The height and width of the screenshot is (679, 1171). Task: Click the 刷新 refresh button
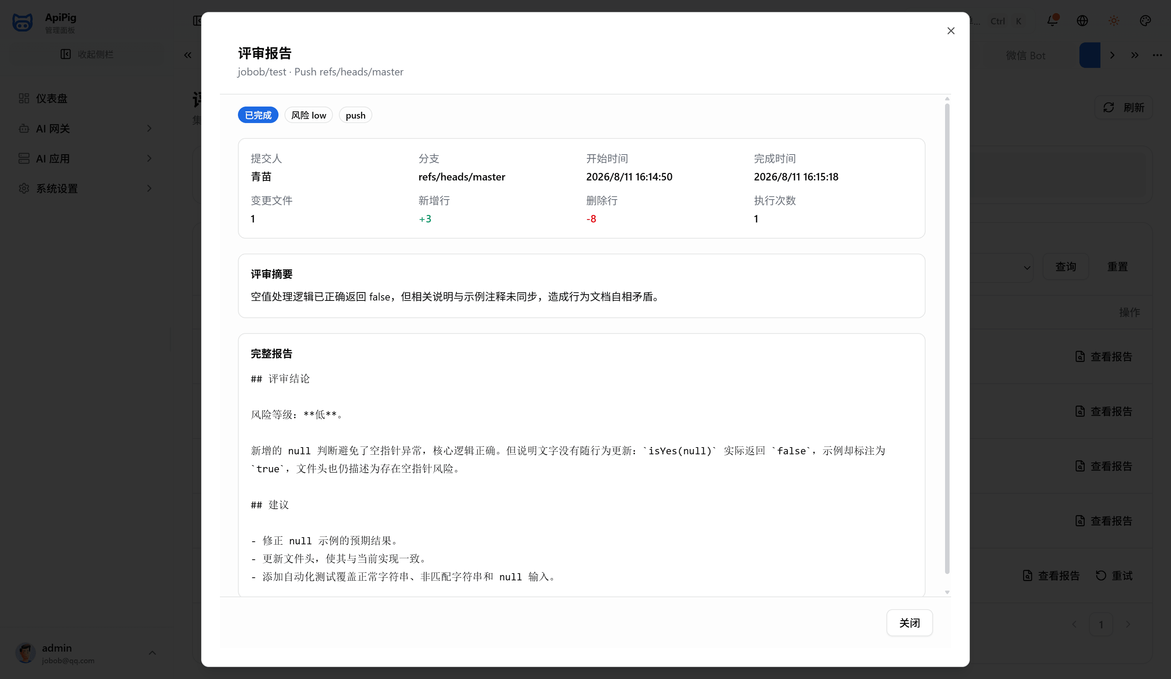(1123, 107)
